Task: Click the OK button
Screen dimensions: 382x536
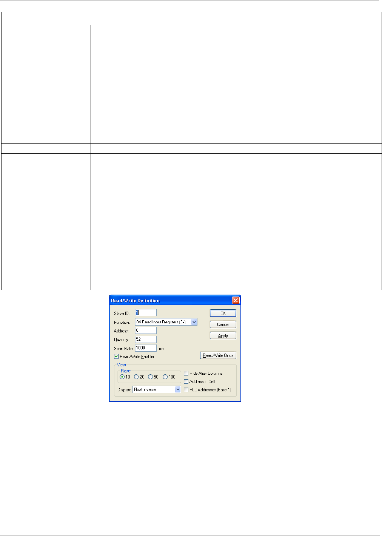Action: (x=223, y=313)
